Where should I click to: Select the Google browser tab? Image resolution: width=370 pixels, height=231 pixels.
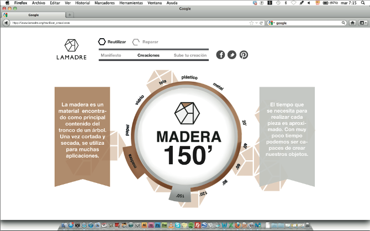[34, 15]
